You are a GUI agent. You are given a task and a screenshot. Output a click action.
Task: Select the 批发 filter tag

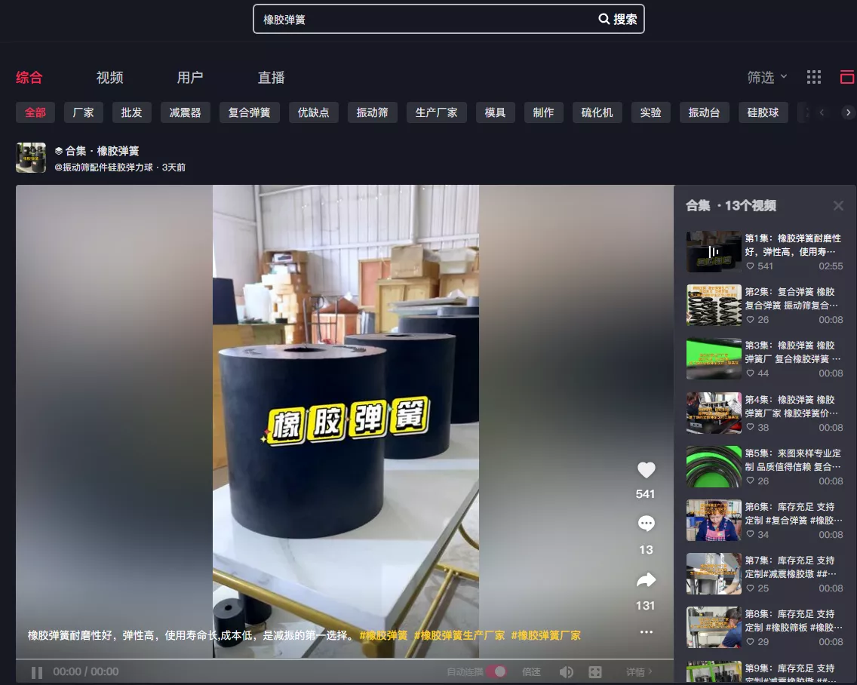coord(132,112)
